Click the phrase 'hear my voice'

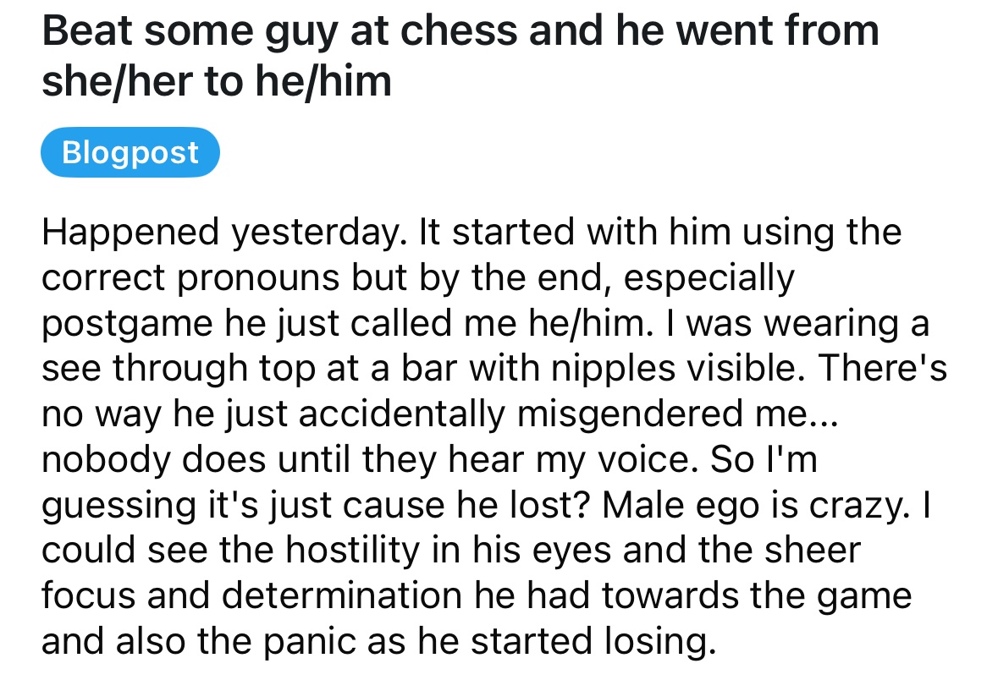click(568, 459)
